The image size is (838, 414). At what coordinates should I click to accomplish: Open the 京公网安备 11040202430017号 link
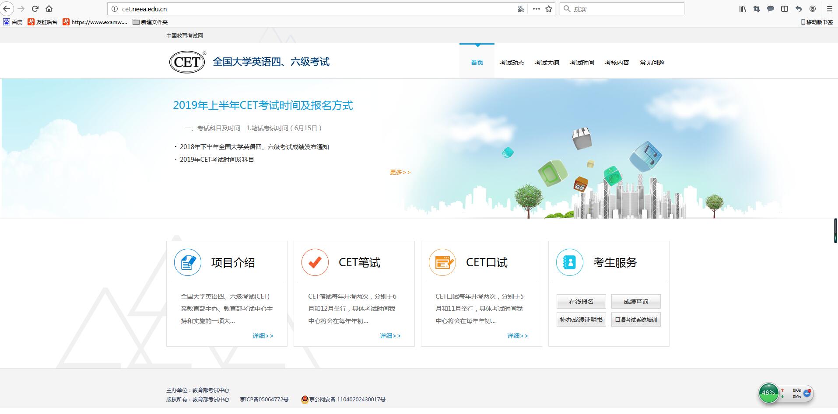347,399
